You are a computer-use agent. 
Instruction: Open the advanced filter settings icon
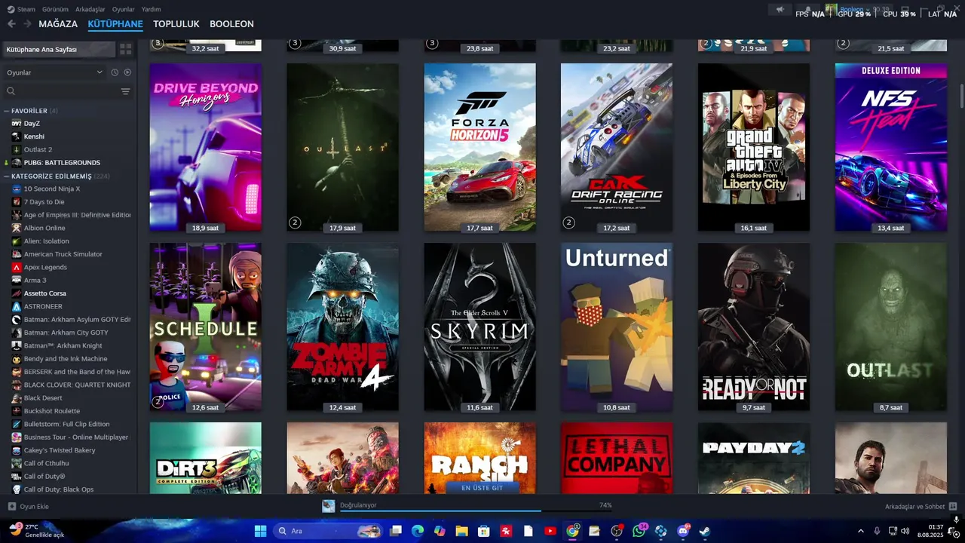point(126,91)
